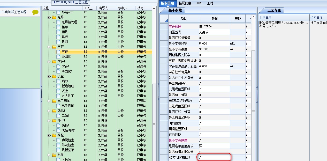The width and height of the screenshot is (327, 161).
Task: Click the folder icon of 终检
Action: click(54, 135)
